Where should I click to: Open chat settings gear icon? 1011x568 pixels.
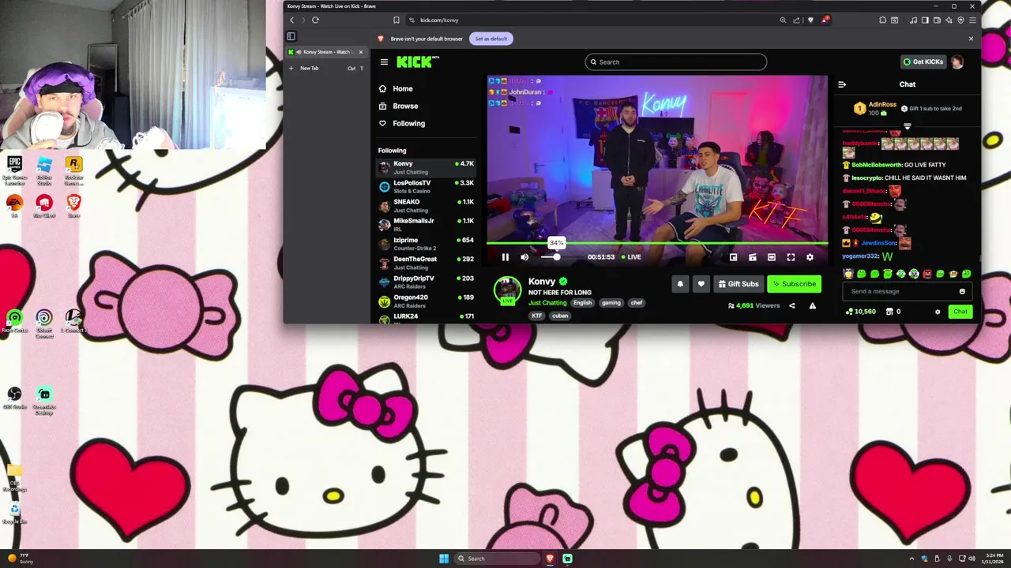click(938, 312)
